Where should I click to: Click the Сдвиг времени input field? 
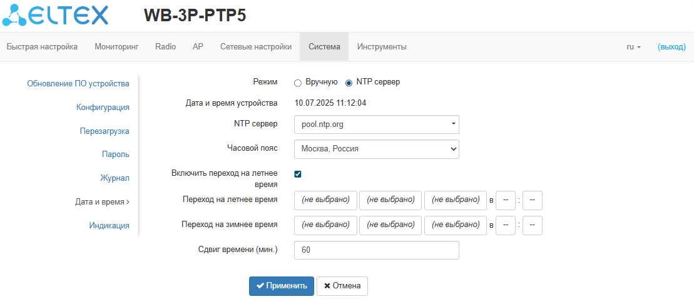point(376,250)
